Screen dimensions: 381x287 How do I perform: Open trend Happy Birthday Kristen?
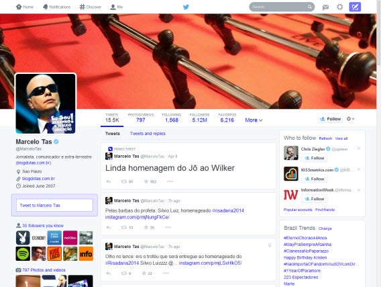(x=305, y=257)
